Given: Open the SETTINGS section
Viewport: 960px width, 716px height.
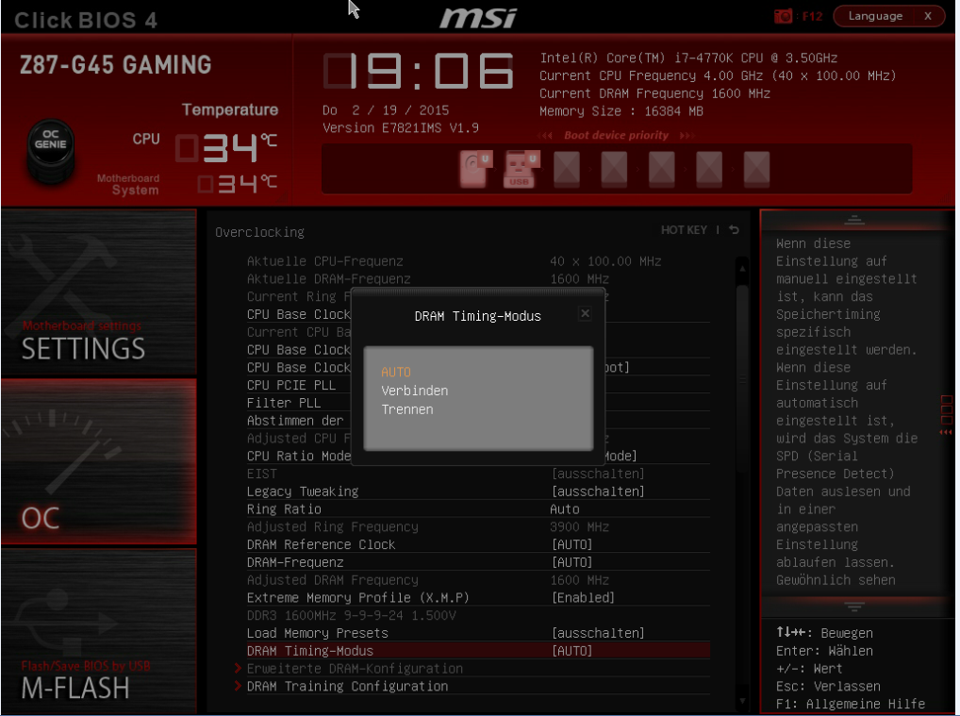Looking at the screenshot, I should pyautogui.click(x=99, y=291).
